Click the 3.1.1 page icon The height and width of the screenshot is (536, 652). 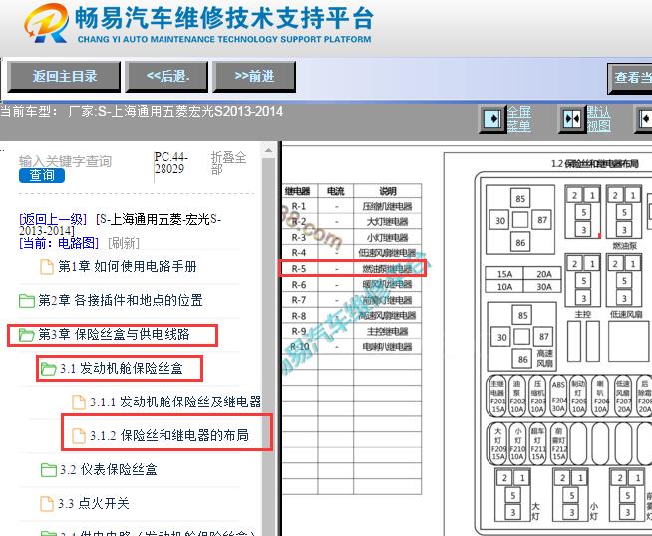click(79, 402)
